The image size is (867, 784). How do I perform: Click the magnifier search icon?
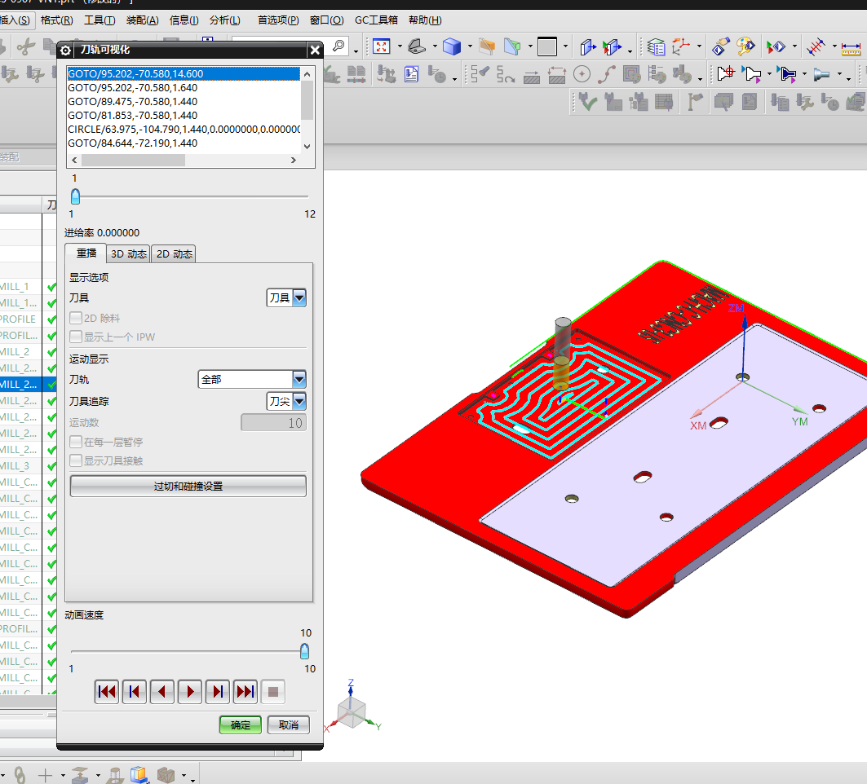click(x=338, y=46)
